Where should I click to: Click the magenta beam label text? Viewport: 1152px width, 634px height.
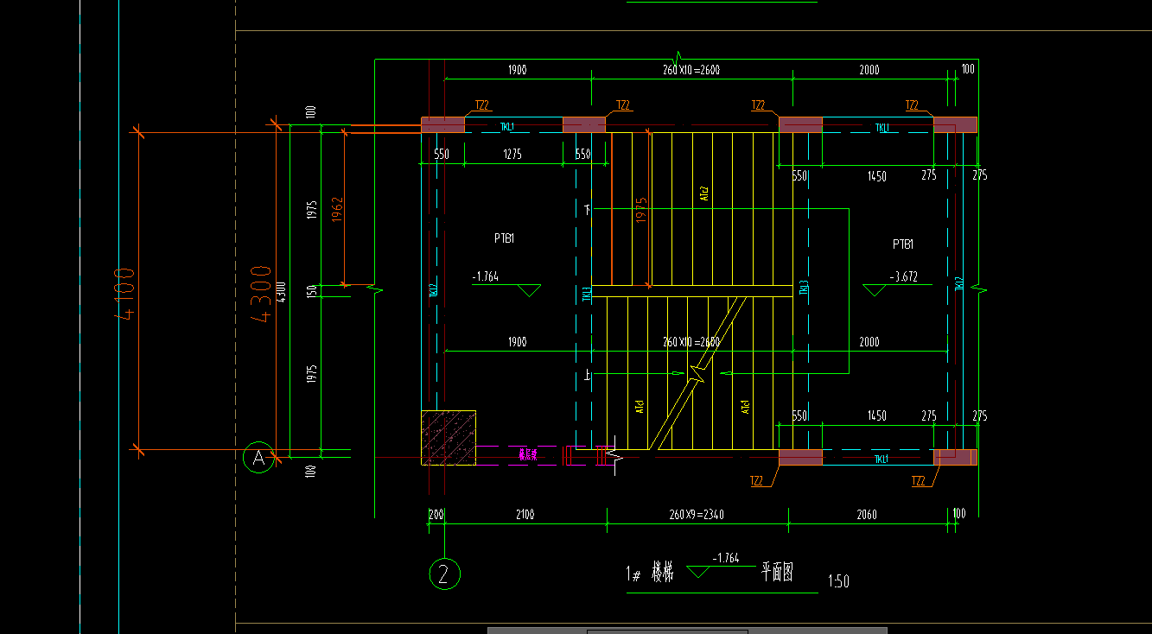pos(527,453)
